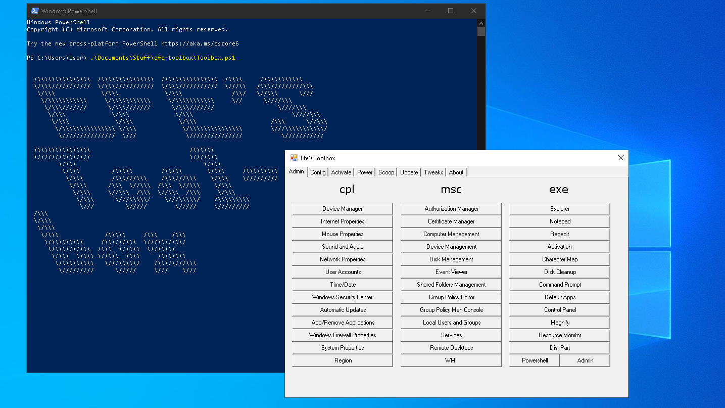Screen dimensions: 725x408
Task: Click Windows Firewall Properties
Action: (x=343, y=335)
